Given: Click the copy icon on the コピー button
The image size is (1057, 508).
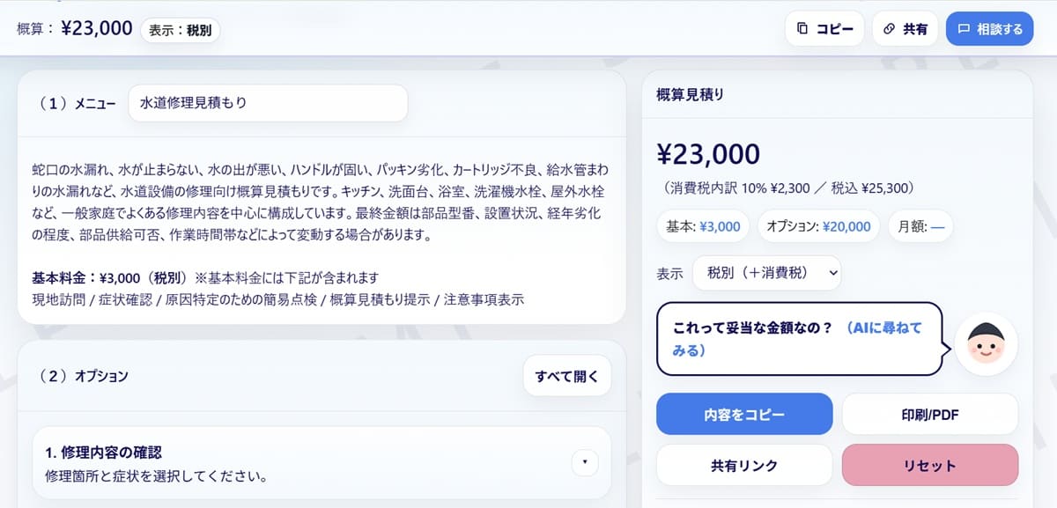Looking at the screenshot, I should pos(804,28).
